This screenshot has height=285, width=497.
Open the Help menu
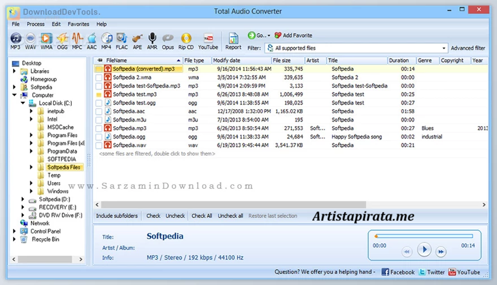pos(102,24)
